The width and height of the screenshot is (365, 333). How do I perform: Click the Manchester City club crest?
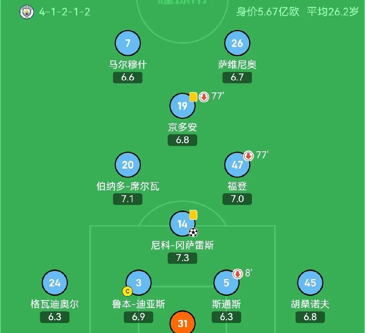25,12
